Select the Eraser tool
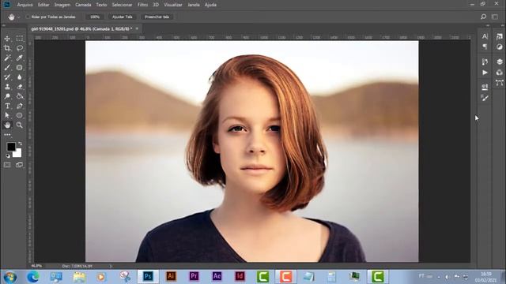Screen dimensions: 506x284 point(19,87)
